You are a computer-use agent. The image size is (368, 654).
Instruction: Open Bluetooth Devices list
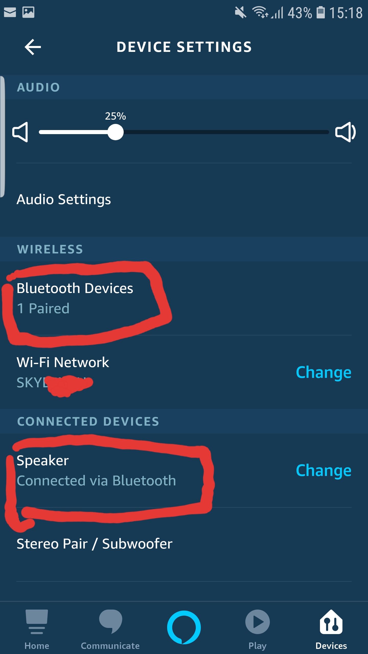[x=75, y=298]
